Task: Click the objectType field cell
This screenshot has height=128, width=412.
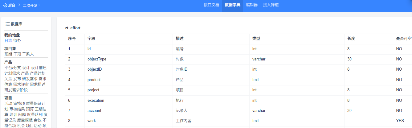Action: pos(97,59)
